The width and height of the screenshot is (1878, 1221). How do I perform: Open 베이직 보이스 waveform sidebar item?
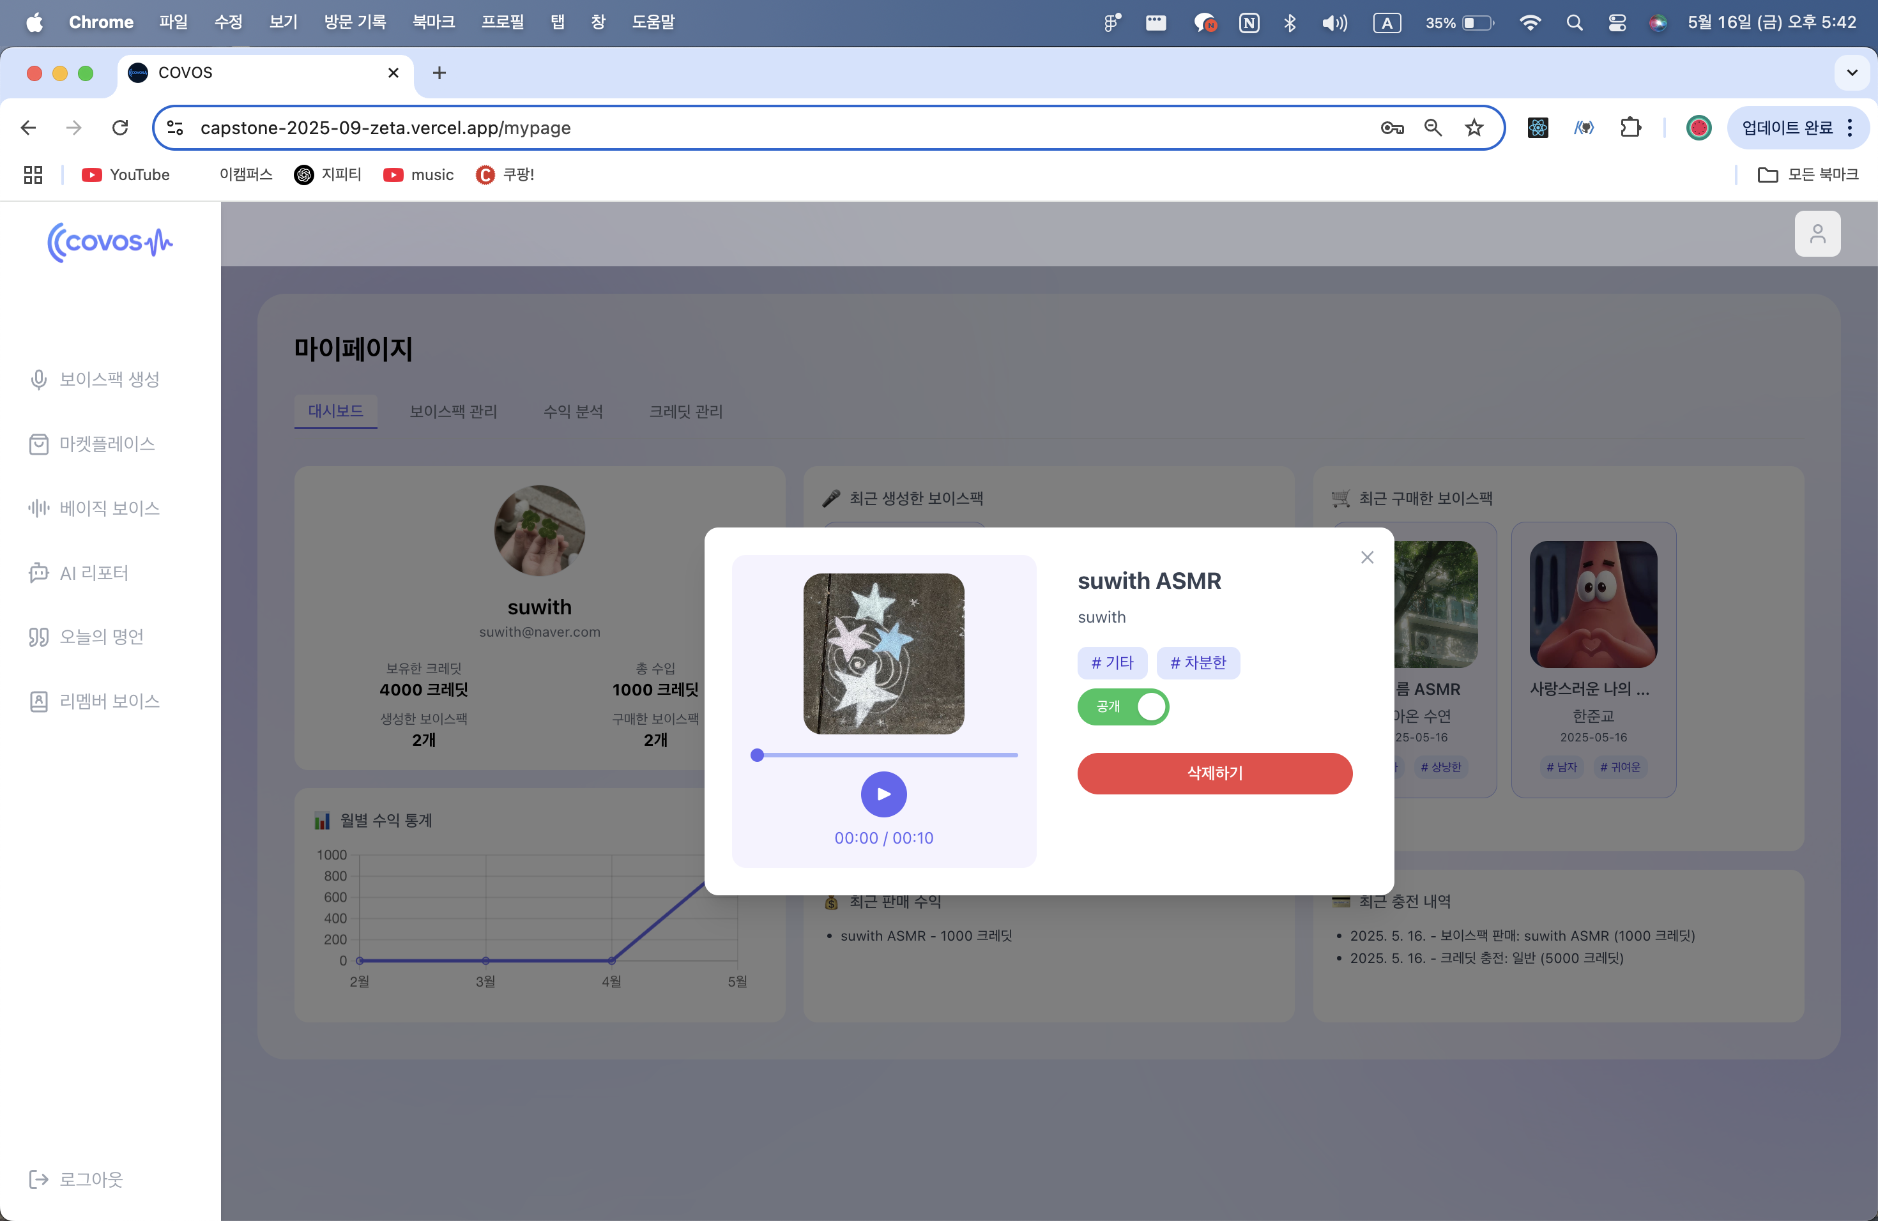point(95,509)
